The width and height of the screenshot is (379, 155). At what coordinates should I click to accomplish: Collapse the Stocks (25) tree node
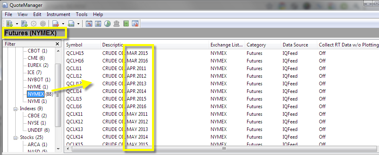click(16, 138)
